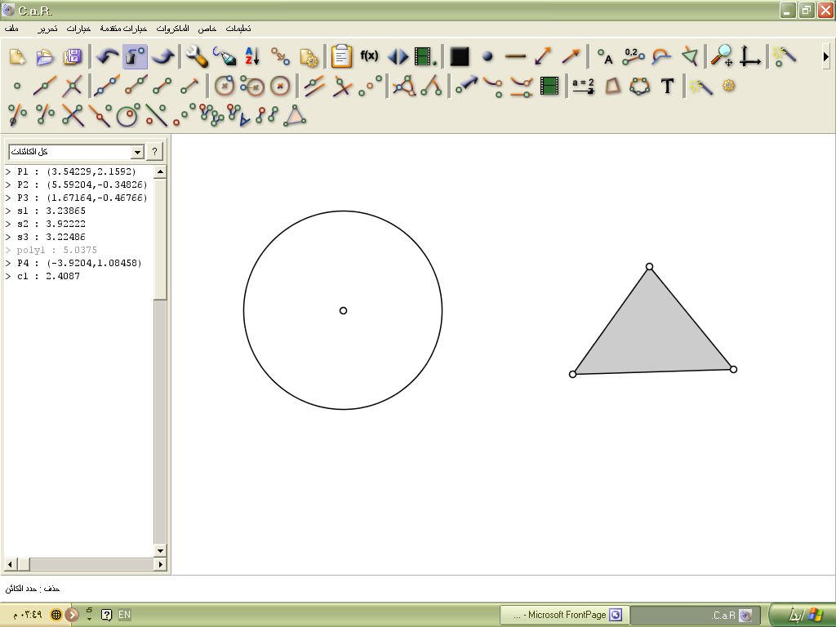Click the system tray help question-mark icon

coord(106,615)
